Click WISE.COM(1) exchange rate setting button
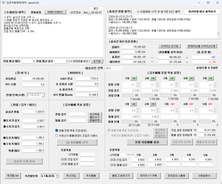 [55, 12]
